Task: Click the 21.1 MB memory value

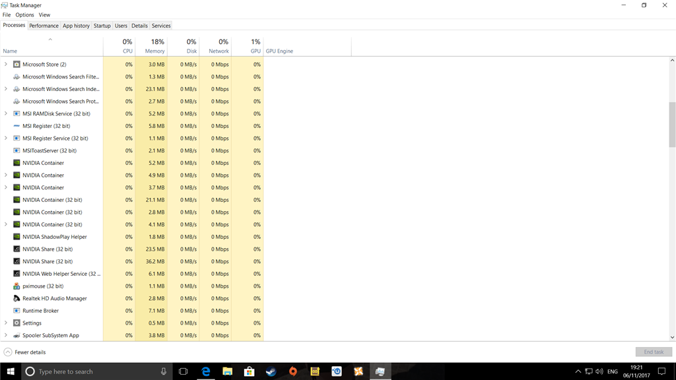Action: [x=155, y=200]
